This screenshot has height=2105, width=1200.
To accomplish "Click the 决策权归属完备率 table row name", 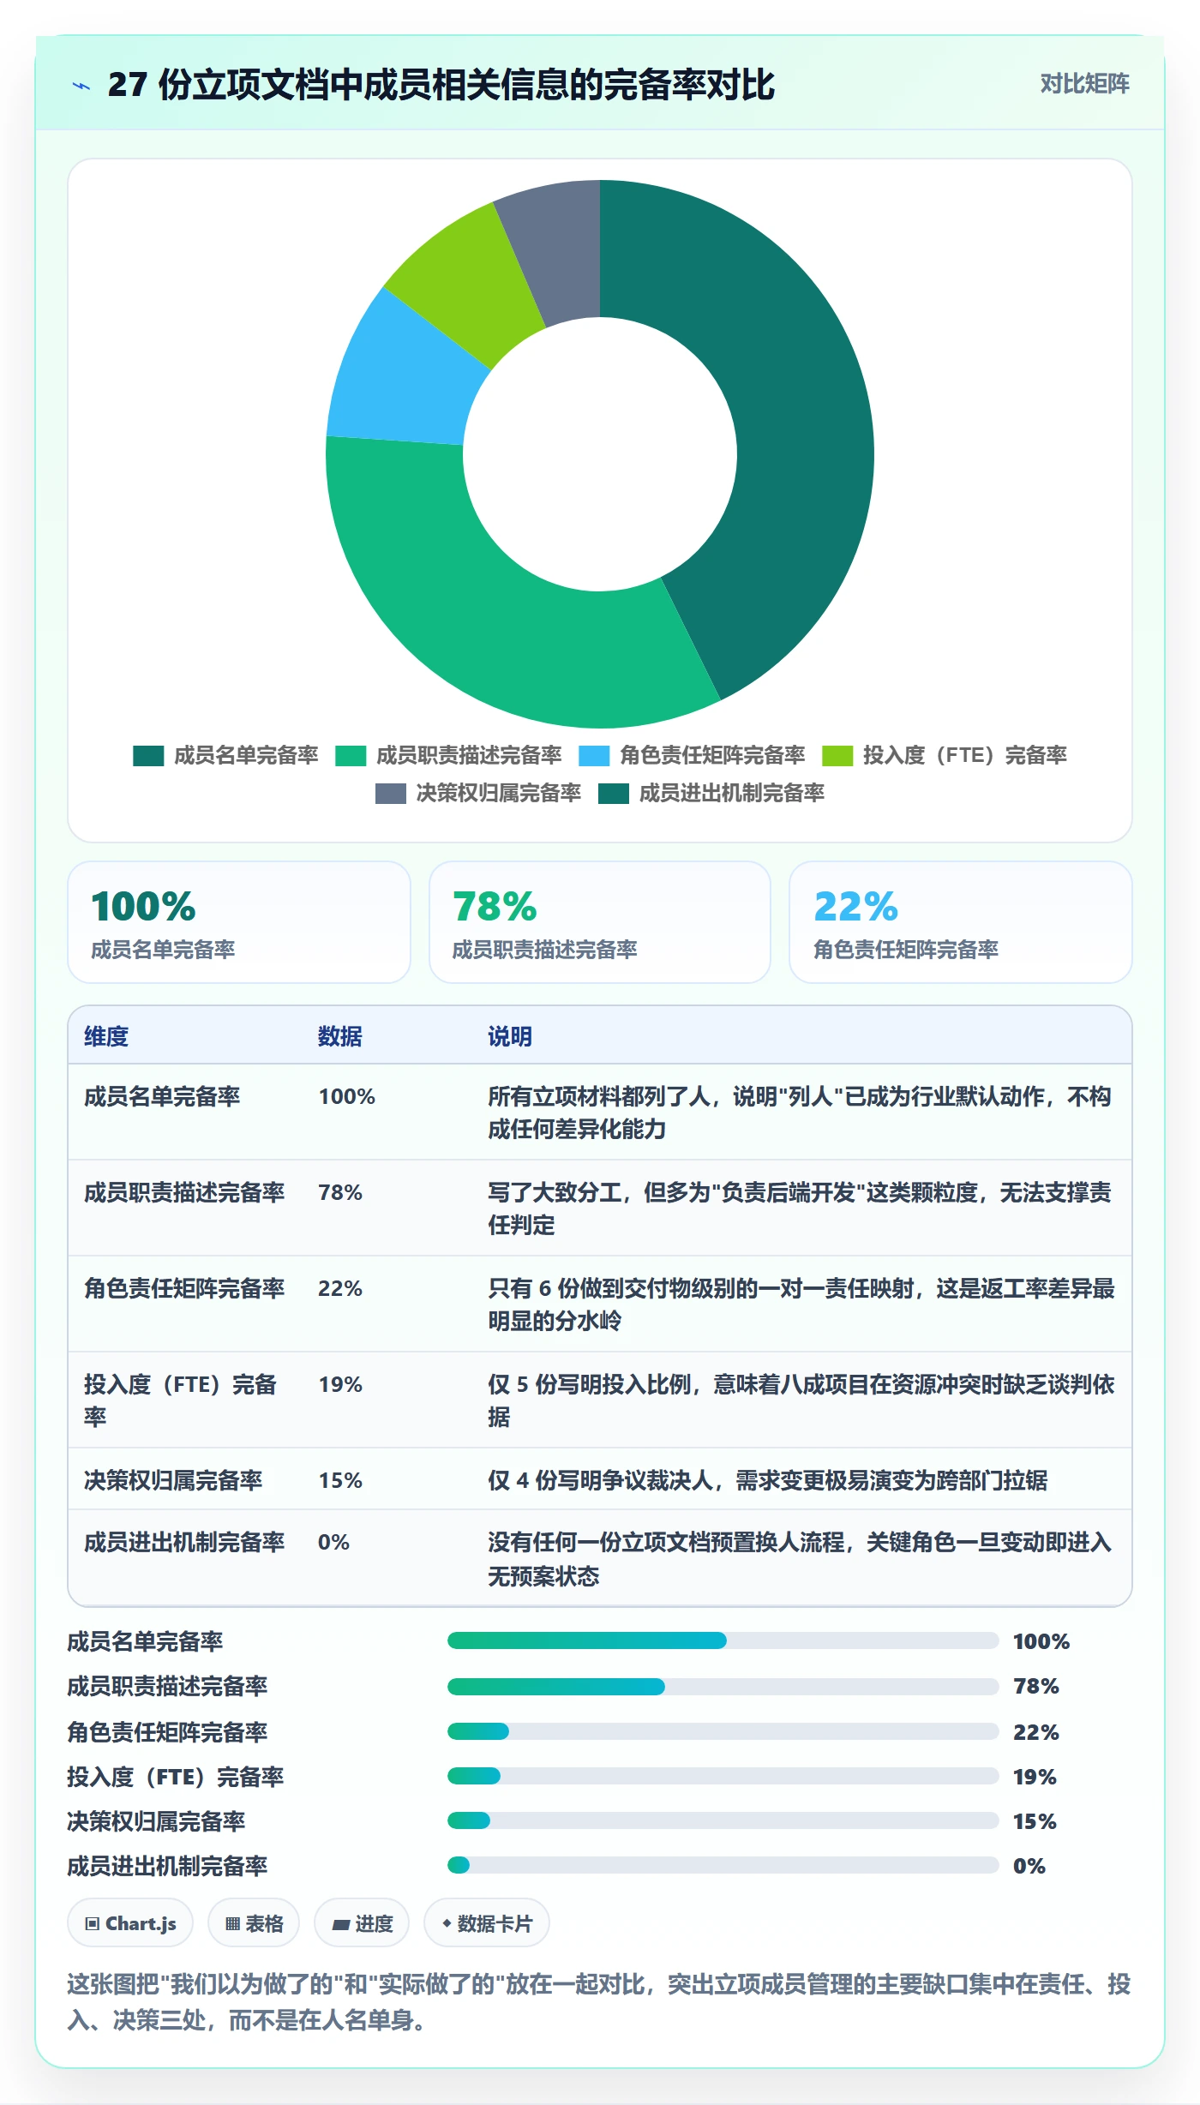I will tap(173, 1480).
